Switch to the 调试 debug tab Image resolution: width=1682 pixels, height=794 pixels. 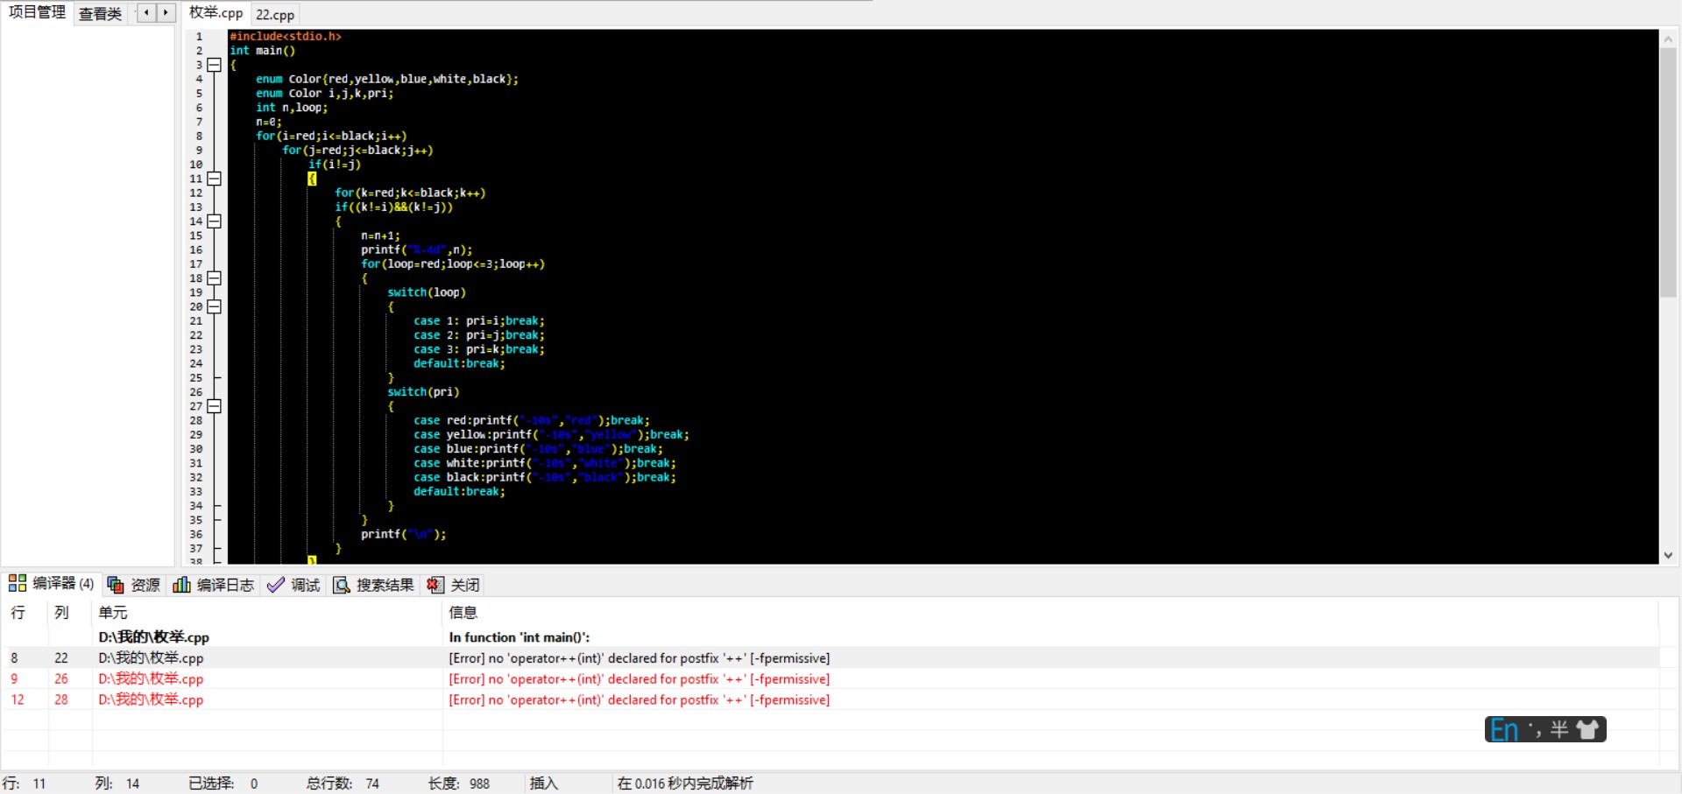tap(294, 585)
